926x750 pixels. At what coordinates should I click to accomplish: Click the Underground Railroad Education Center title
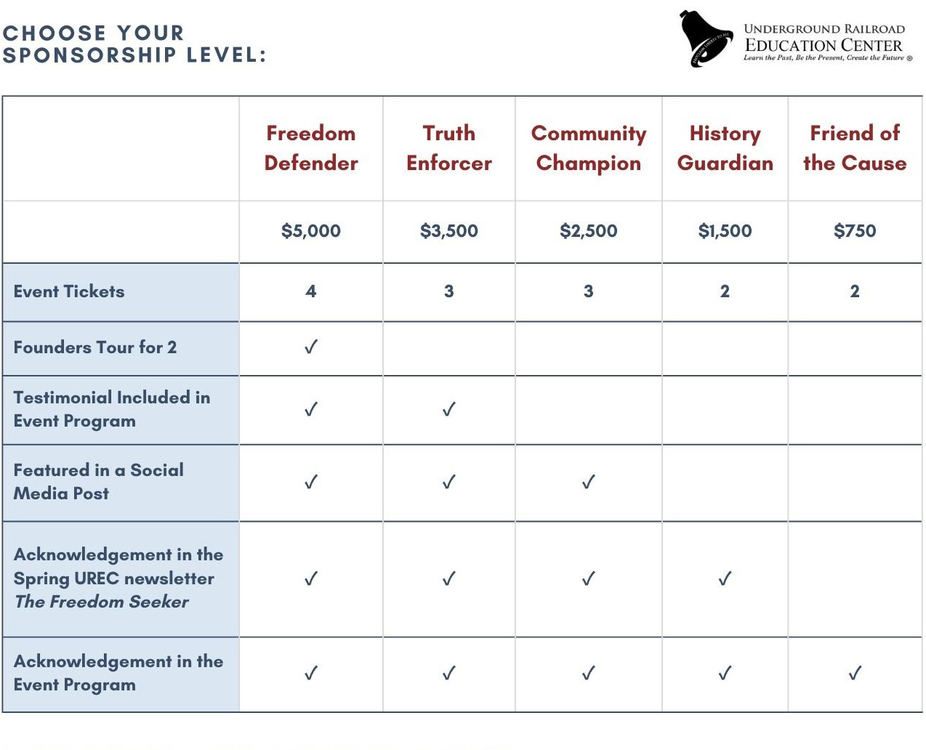pyautogui.click(x=824, y=38)
